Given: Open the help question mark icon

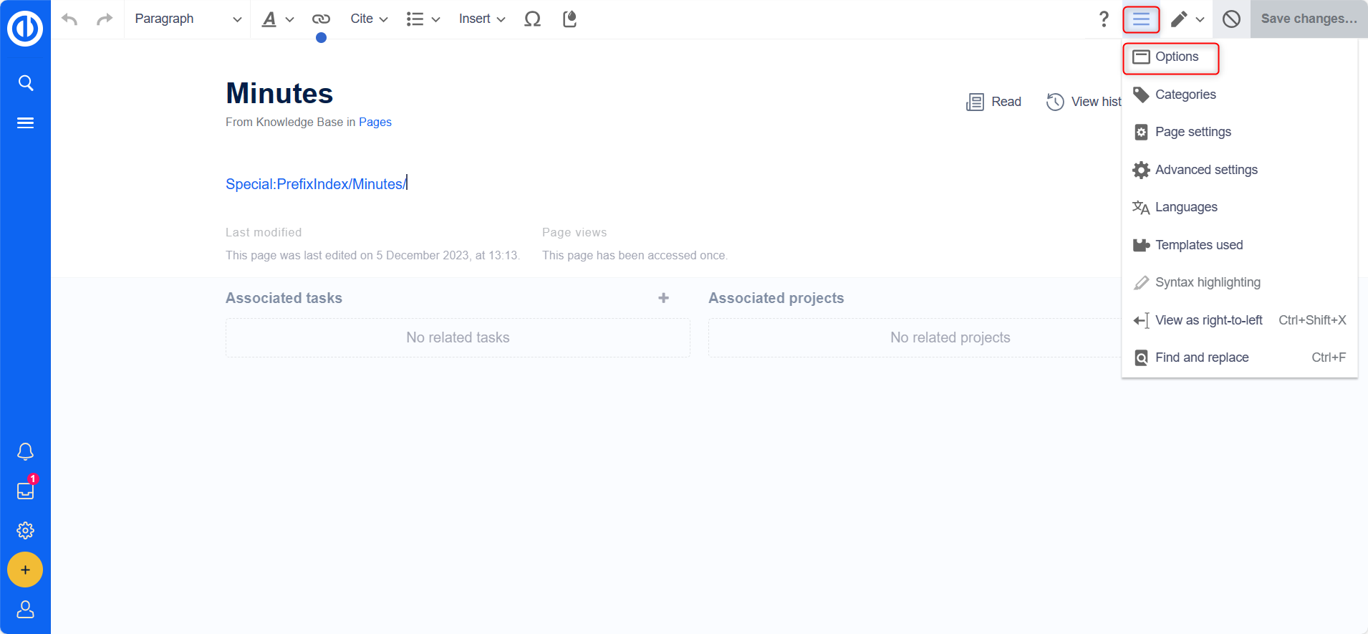Looking at the screenshot, I should 1104,19.
